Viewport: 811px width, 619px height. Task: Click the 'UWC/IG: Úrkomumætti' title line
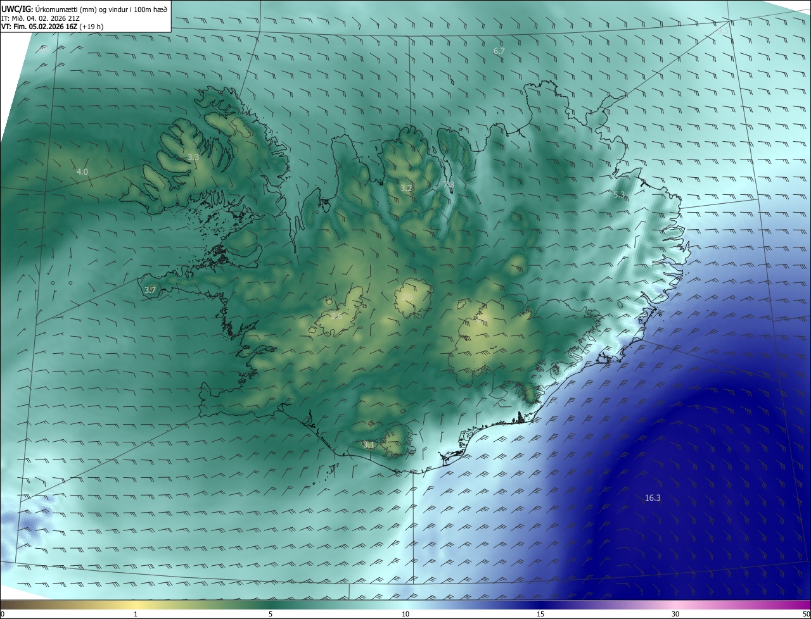tap(84, 8)
